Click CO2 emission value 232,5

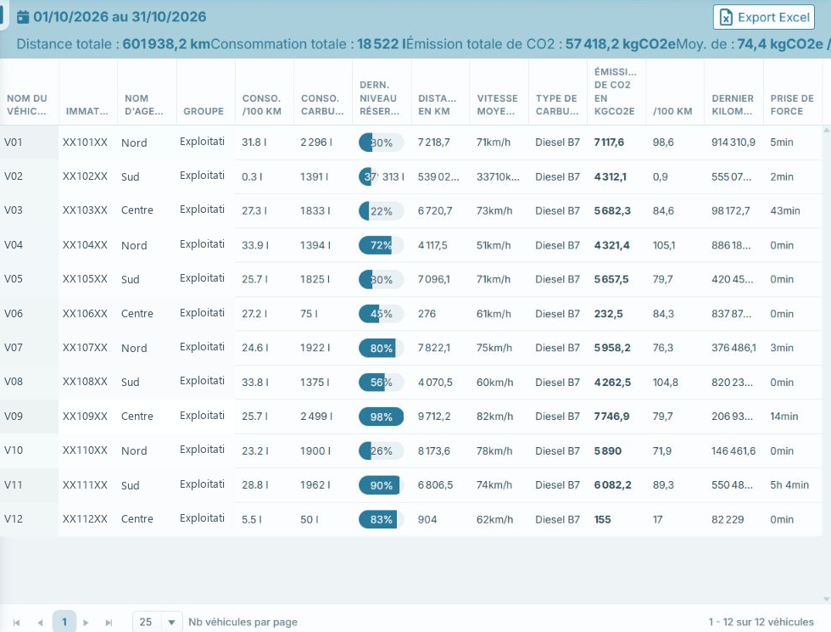(609, 314)
